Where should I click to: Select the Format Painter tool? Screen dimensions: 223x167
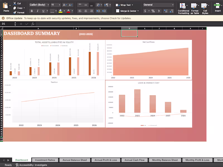(x=19, y=12)
